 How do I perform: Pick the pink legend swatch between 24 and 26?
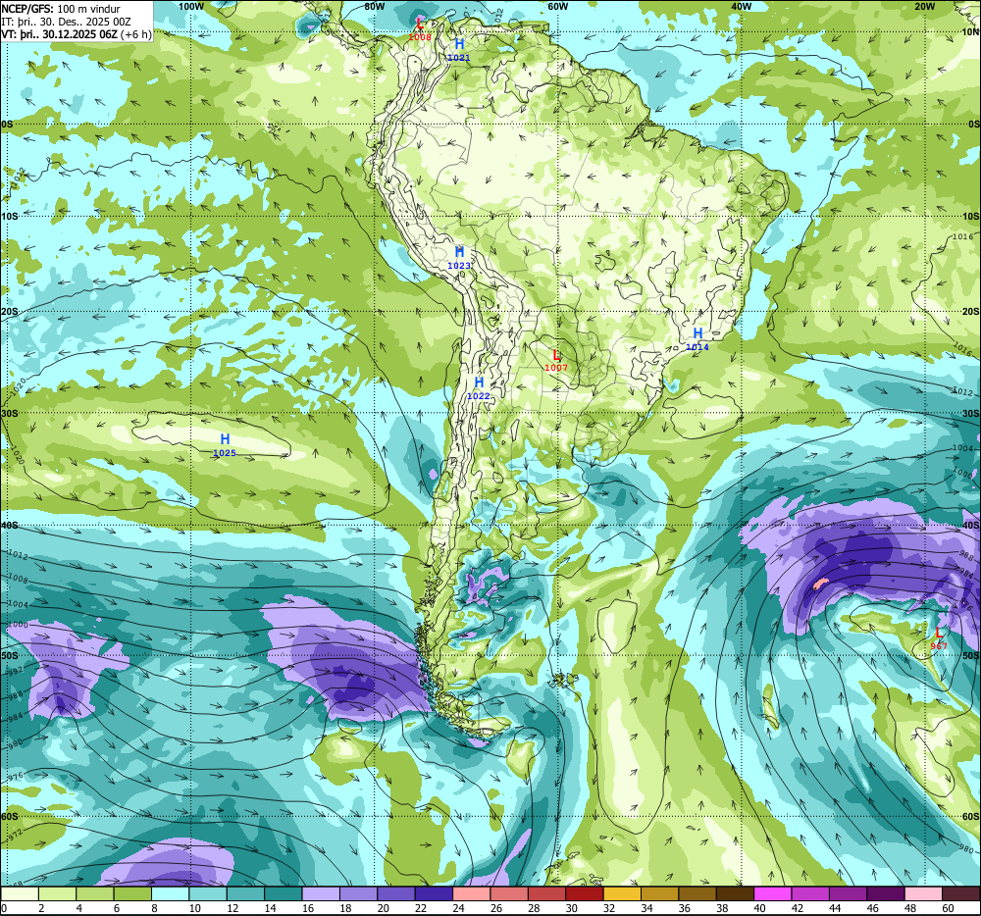(x=472, y=893)
